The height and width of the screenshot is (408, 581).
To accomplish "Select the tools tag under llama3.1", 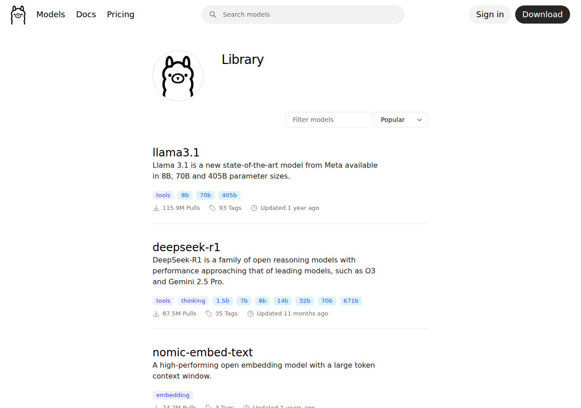I will [163, 195].
